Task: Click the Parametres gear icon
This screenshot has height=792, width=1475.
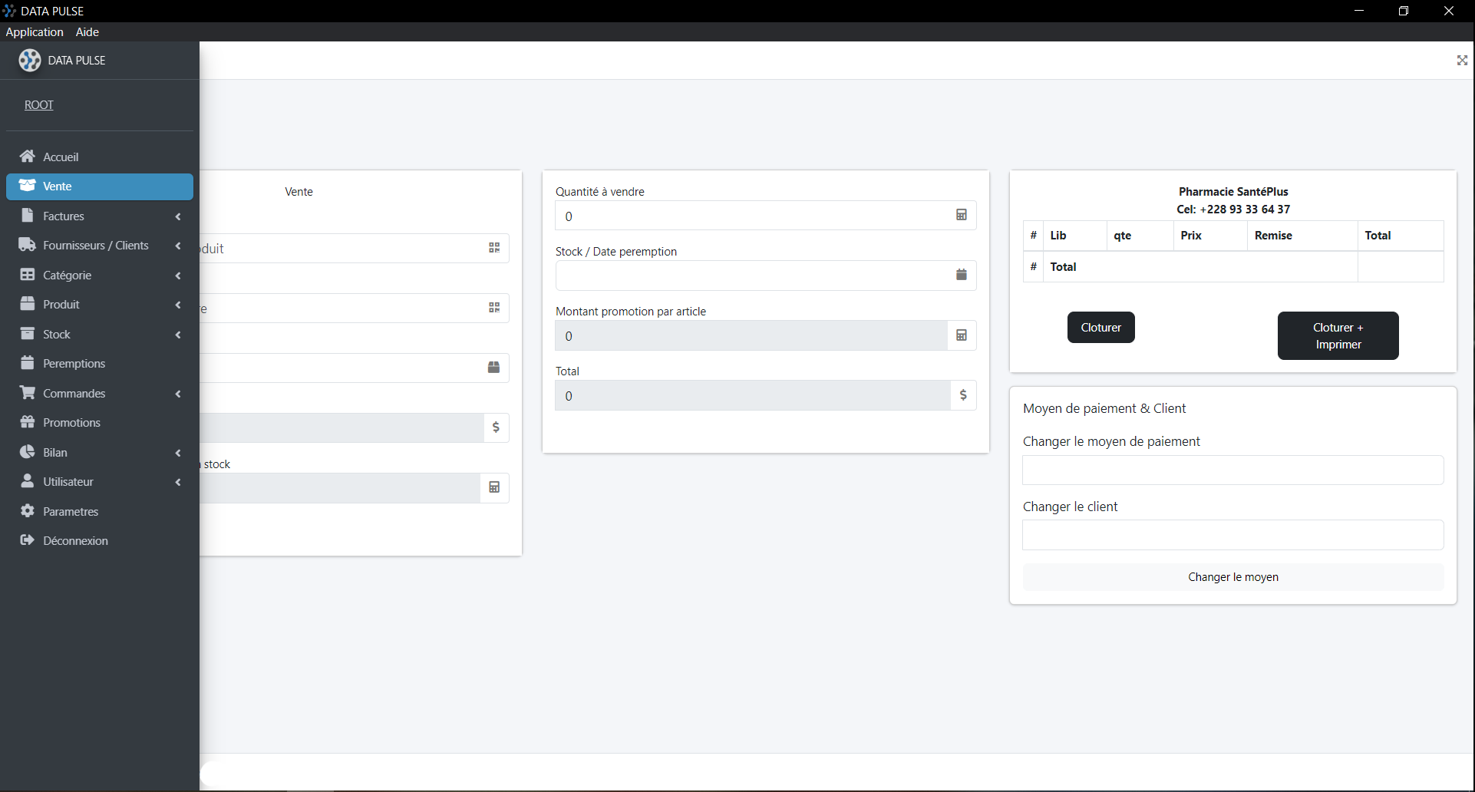Action: pos(28,511)
